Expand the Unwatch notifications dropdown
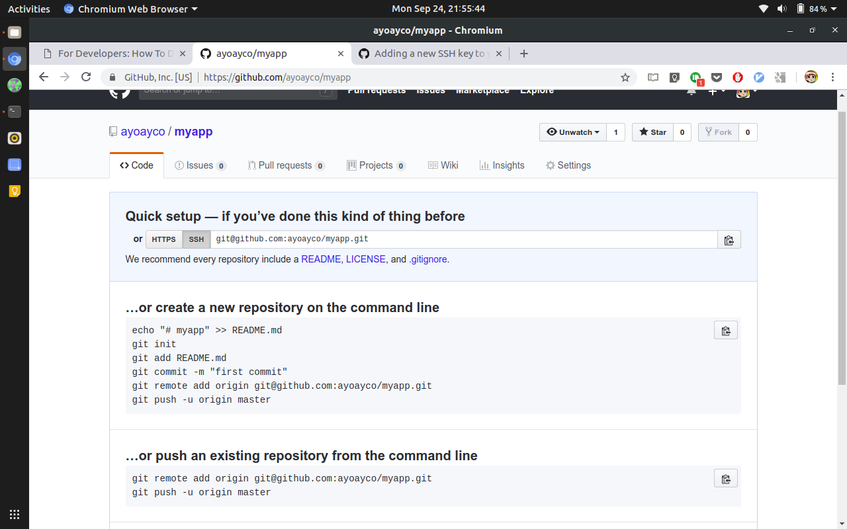 coord(573,132)
